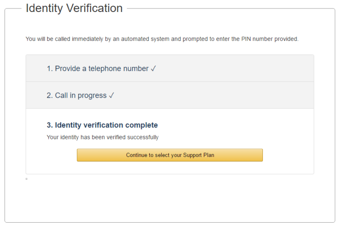Click the number 2 of second step
Screen dimensions: 341x228
[49, 95]
